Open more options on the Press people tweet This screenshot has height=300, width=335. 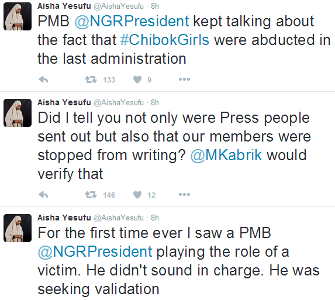184,195
